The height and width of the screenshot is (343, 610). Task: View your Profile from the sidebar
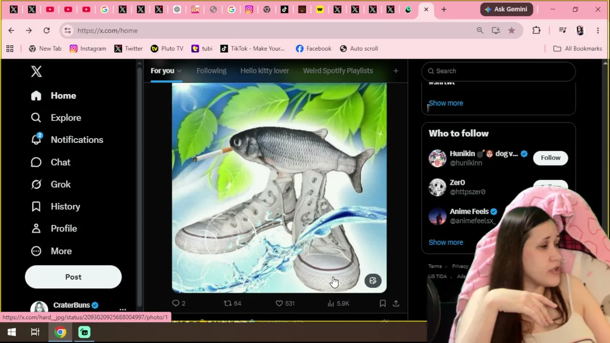point(54,229)
